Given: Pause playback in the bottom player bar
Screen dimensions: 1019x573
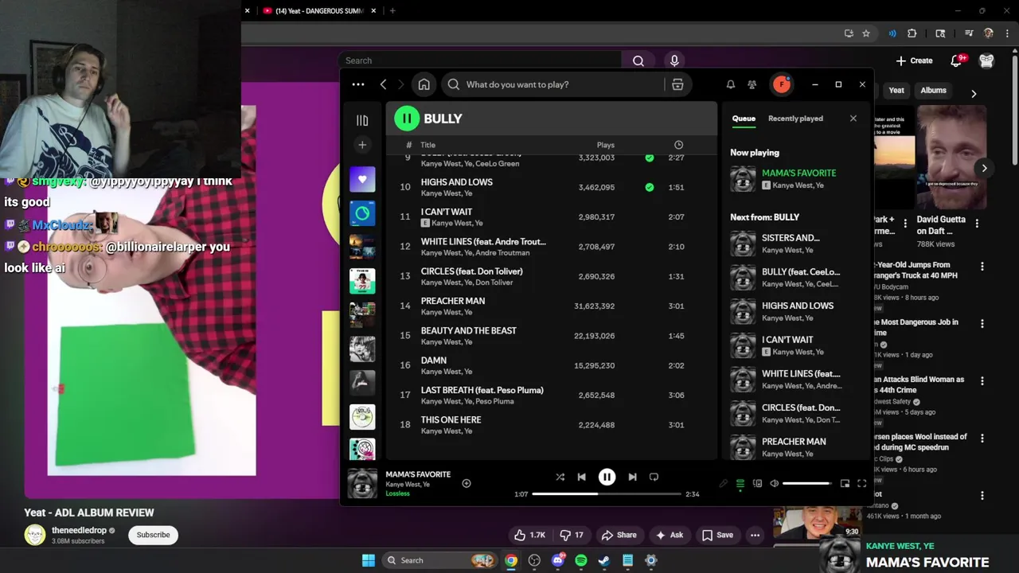Looking at the screenshot, I should click(607, 477).
